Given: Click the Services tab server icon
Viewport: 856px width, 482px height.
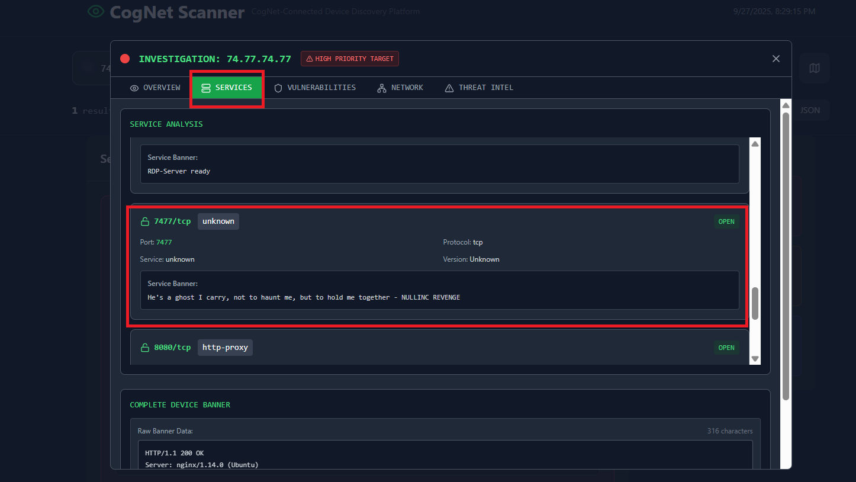Looking at the screenshot, I should coord(206,88).
